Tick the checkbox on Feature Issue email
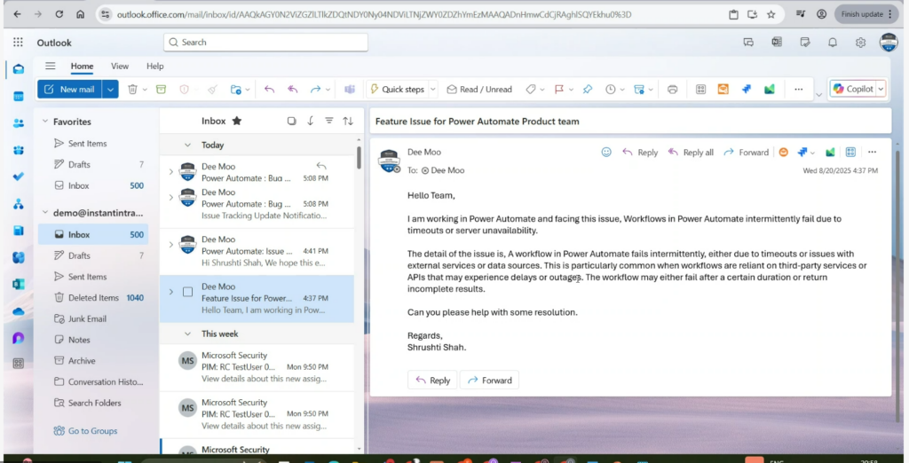 click(x=188, y=292)
